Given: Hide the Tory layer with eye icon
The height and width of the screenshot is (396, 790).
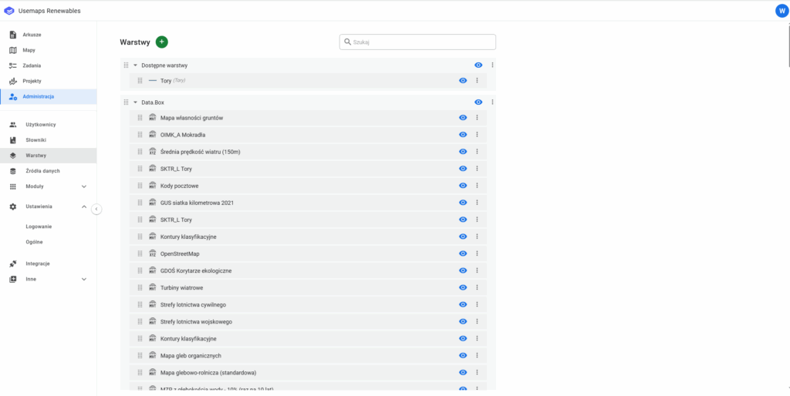Looking at the screenshot, I should [463, 81].
